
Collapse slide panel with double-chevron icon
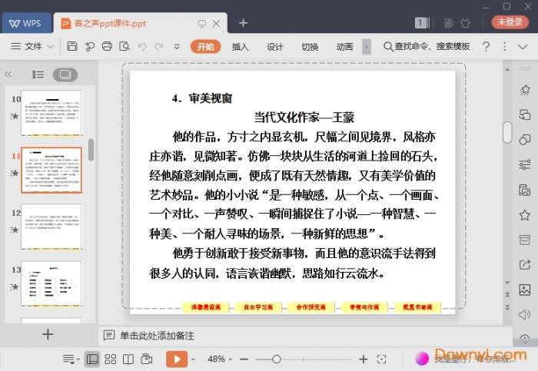pos(8,74)
